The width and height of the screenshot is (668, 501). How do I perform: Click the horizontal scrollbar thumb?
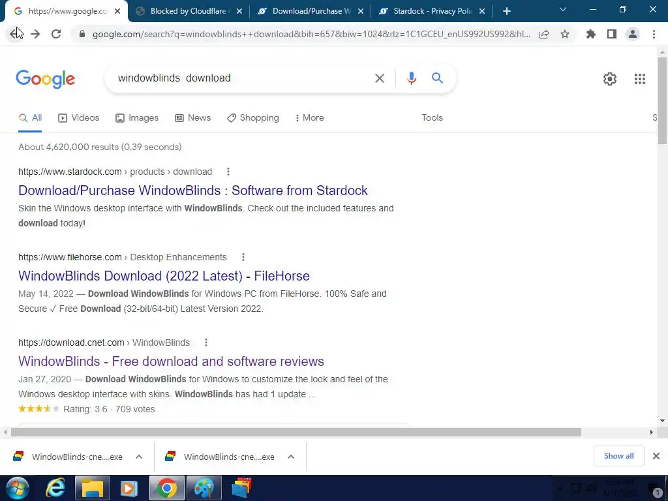click(x=296, y=433)
